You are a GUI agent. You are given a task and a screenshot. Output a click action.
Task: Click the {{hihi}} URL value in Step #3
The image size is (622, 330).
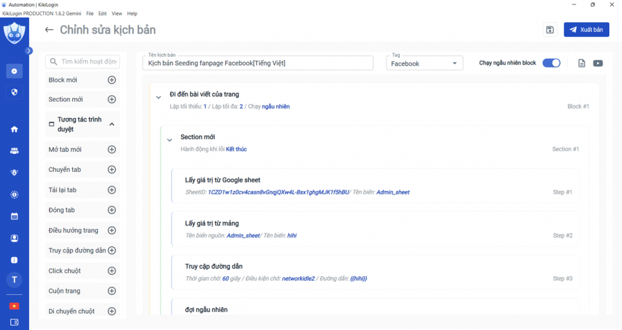(359, 279)
